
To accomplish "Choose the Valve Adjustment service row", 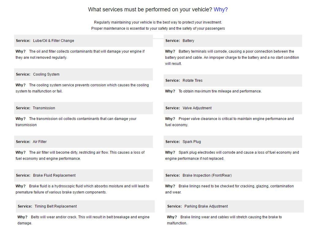I will [233, 108].
